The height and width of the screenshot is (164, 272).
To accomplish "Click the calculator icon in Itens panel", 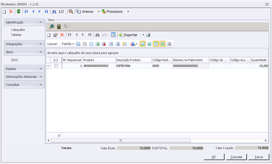I will coord(59,27).
